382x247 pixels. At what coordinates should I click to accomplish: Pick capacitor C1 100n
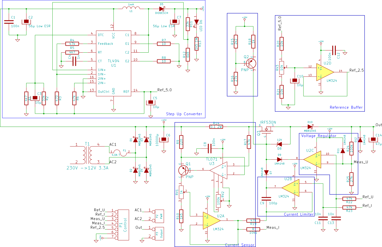(9, 22)
